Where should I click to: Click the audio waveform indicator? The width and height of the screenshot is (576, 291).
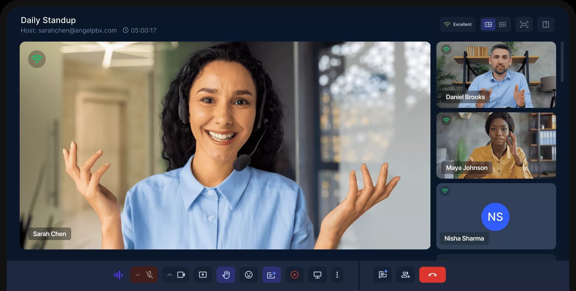[118, 275]
